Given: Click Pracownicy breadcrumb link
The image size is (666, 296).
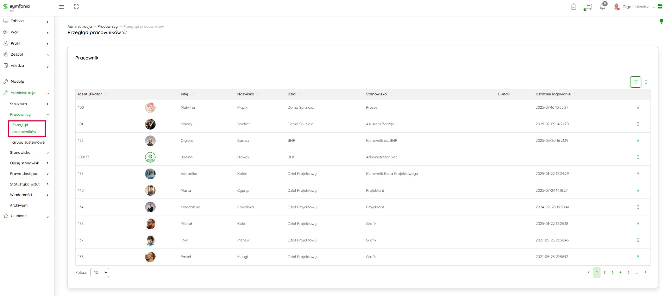Looking at the screenshot, I should (107, 27).
